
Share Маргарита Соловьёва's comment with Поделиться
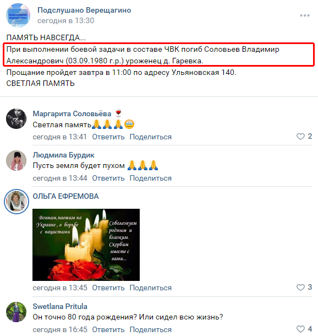(151, 137)
